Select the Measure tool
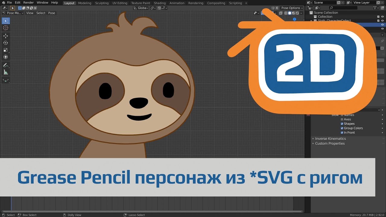 (x=5, y=72)
